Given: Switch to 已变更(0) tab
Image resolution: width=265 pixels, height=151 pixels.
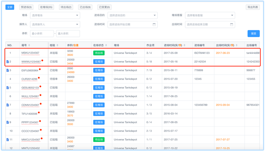Looking at the screenshot, I should (104, 7).
